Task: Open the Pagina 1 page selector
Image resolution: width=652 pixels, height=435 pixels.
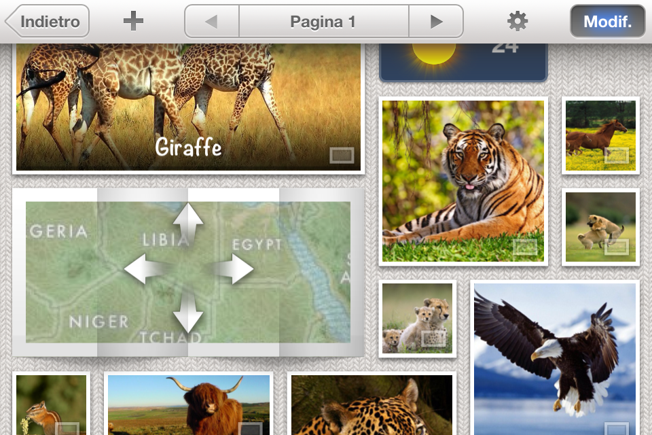Action: [323, 22]
